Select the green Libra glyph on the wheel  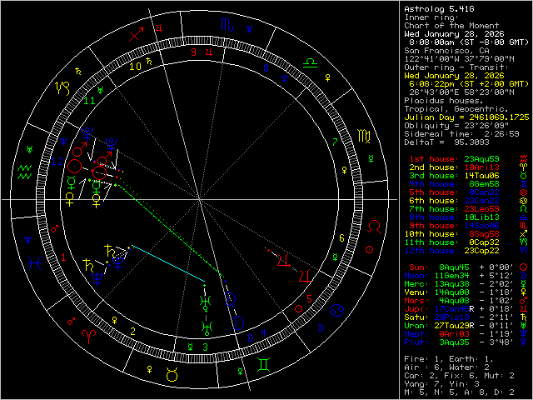pyautogui.click(x=308, y=62)
